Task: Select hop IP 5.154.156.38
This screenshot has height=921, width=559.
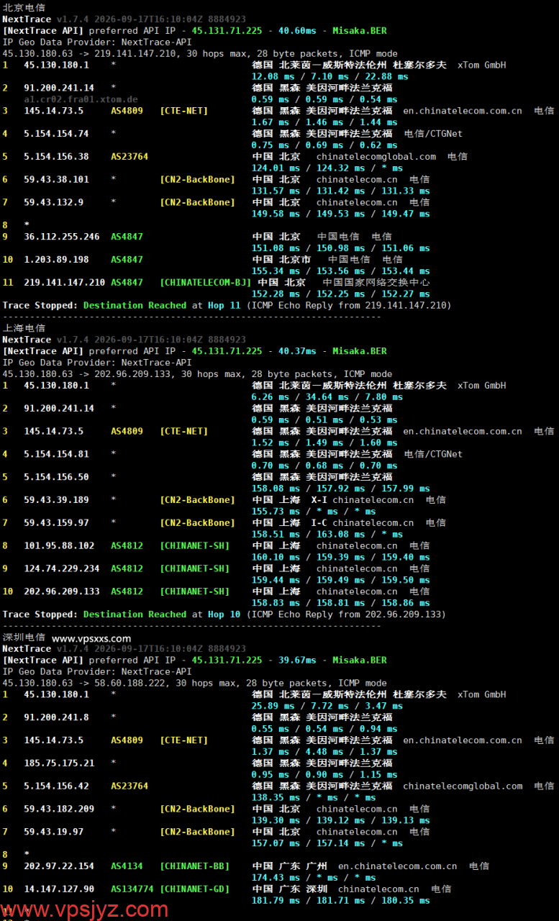Action: pyautogui.click(x=56, y=156)
